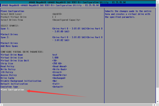Click the Write Policy label
159x106 pixels.
tap(8, 69)
